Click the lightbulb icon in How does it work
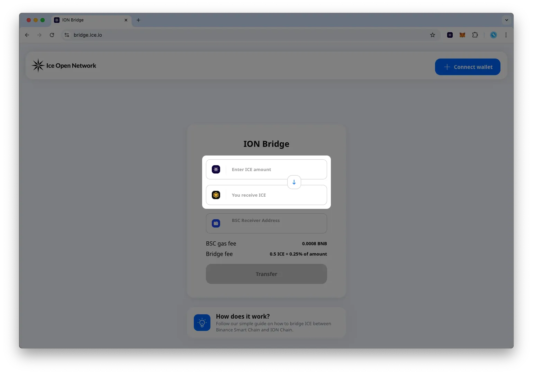This screenshot has width=533, height=374. point(202,322)
